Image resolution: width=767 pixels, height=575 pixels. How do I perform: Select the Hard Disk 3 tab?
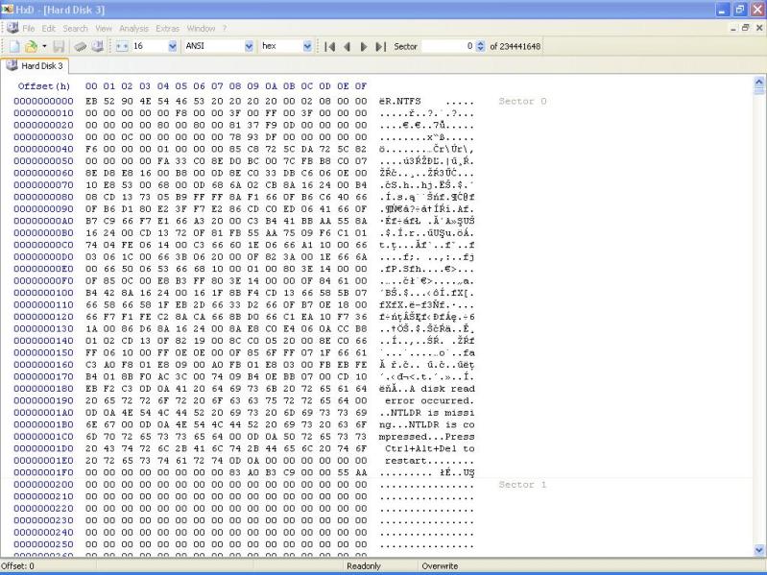[36, 66]
